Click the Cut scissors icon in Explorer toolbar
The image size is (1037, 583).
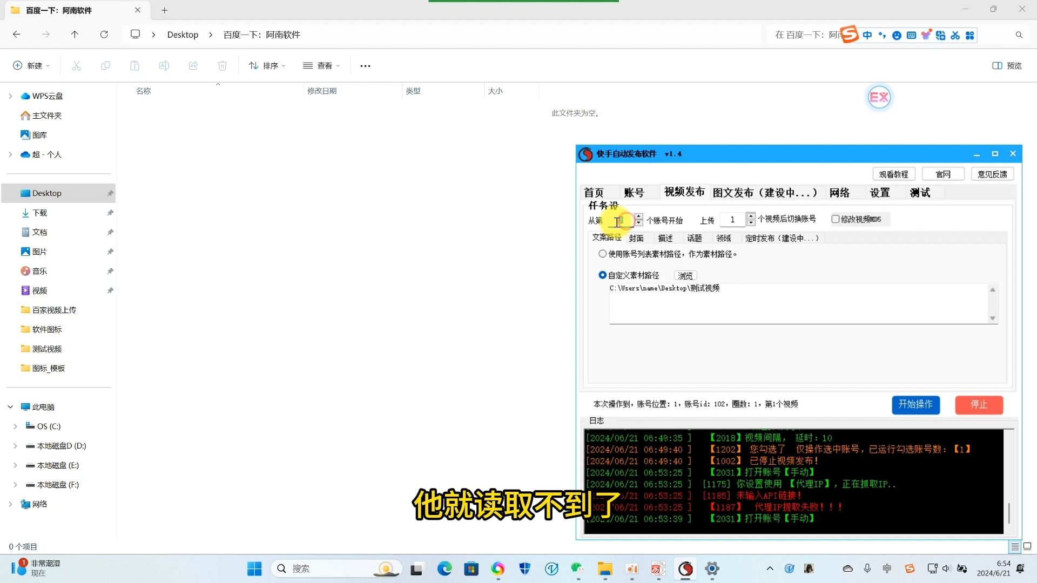[x=76, y=66]
